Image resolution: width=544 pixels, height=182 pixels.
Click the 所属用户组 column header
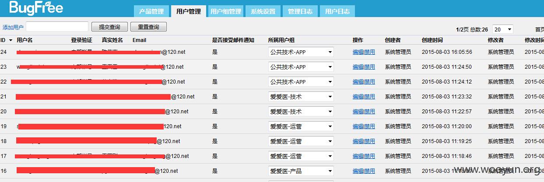point(281,40)
